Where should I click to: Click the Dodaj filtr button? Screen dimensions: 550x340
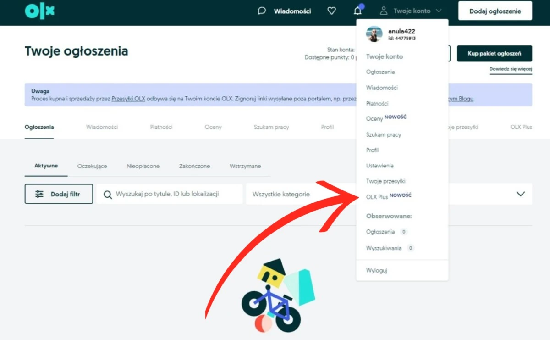pos(59,194)
